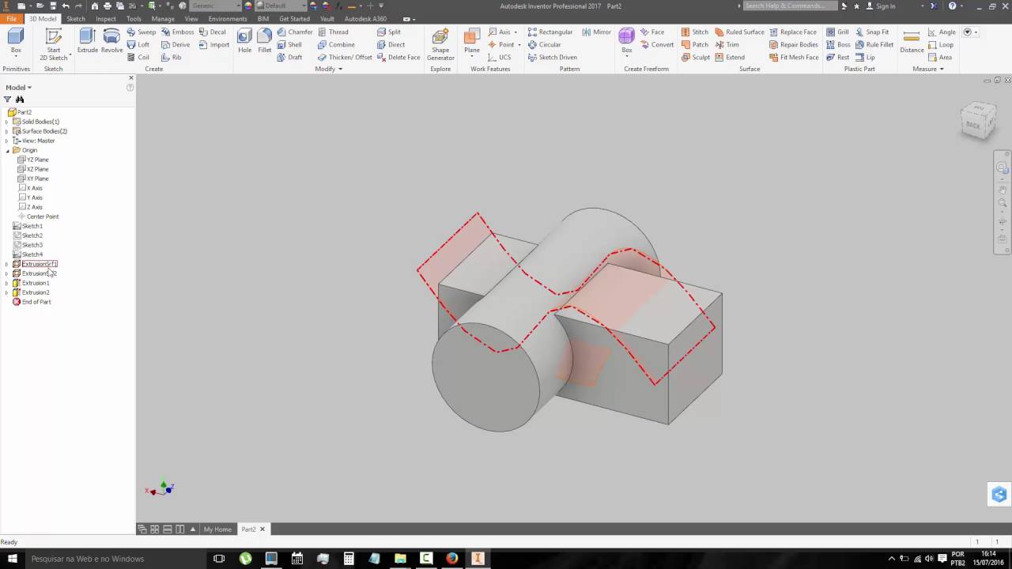
Task: Create a work Plane
Action: 472,41
